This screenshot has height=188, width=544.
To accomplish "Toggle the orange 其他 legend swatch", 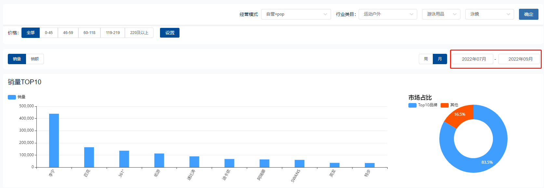I will (444, 105).
